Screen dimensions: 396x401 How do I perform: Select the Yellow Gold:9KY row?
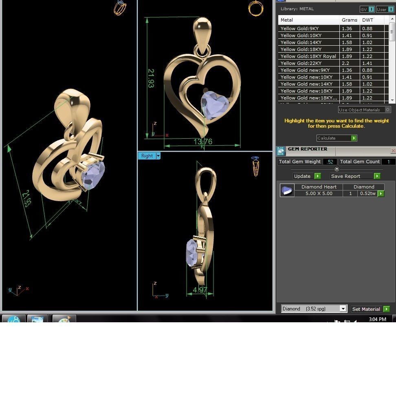333,29
